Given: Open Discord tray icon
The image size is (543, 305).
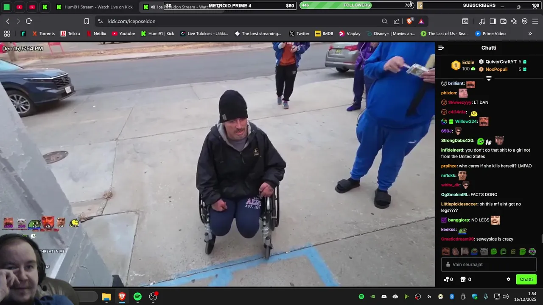Looking at the screenshot, I should click(x=384, y=297).
